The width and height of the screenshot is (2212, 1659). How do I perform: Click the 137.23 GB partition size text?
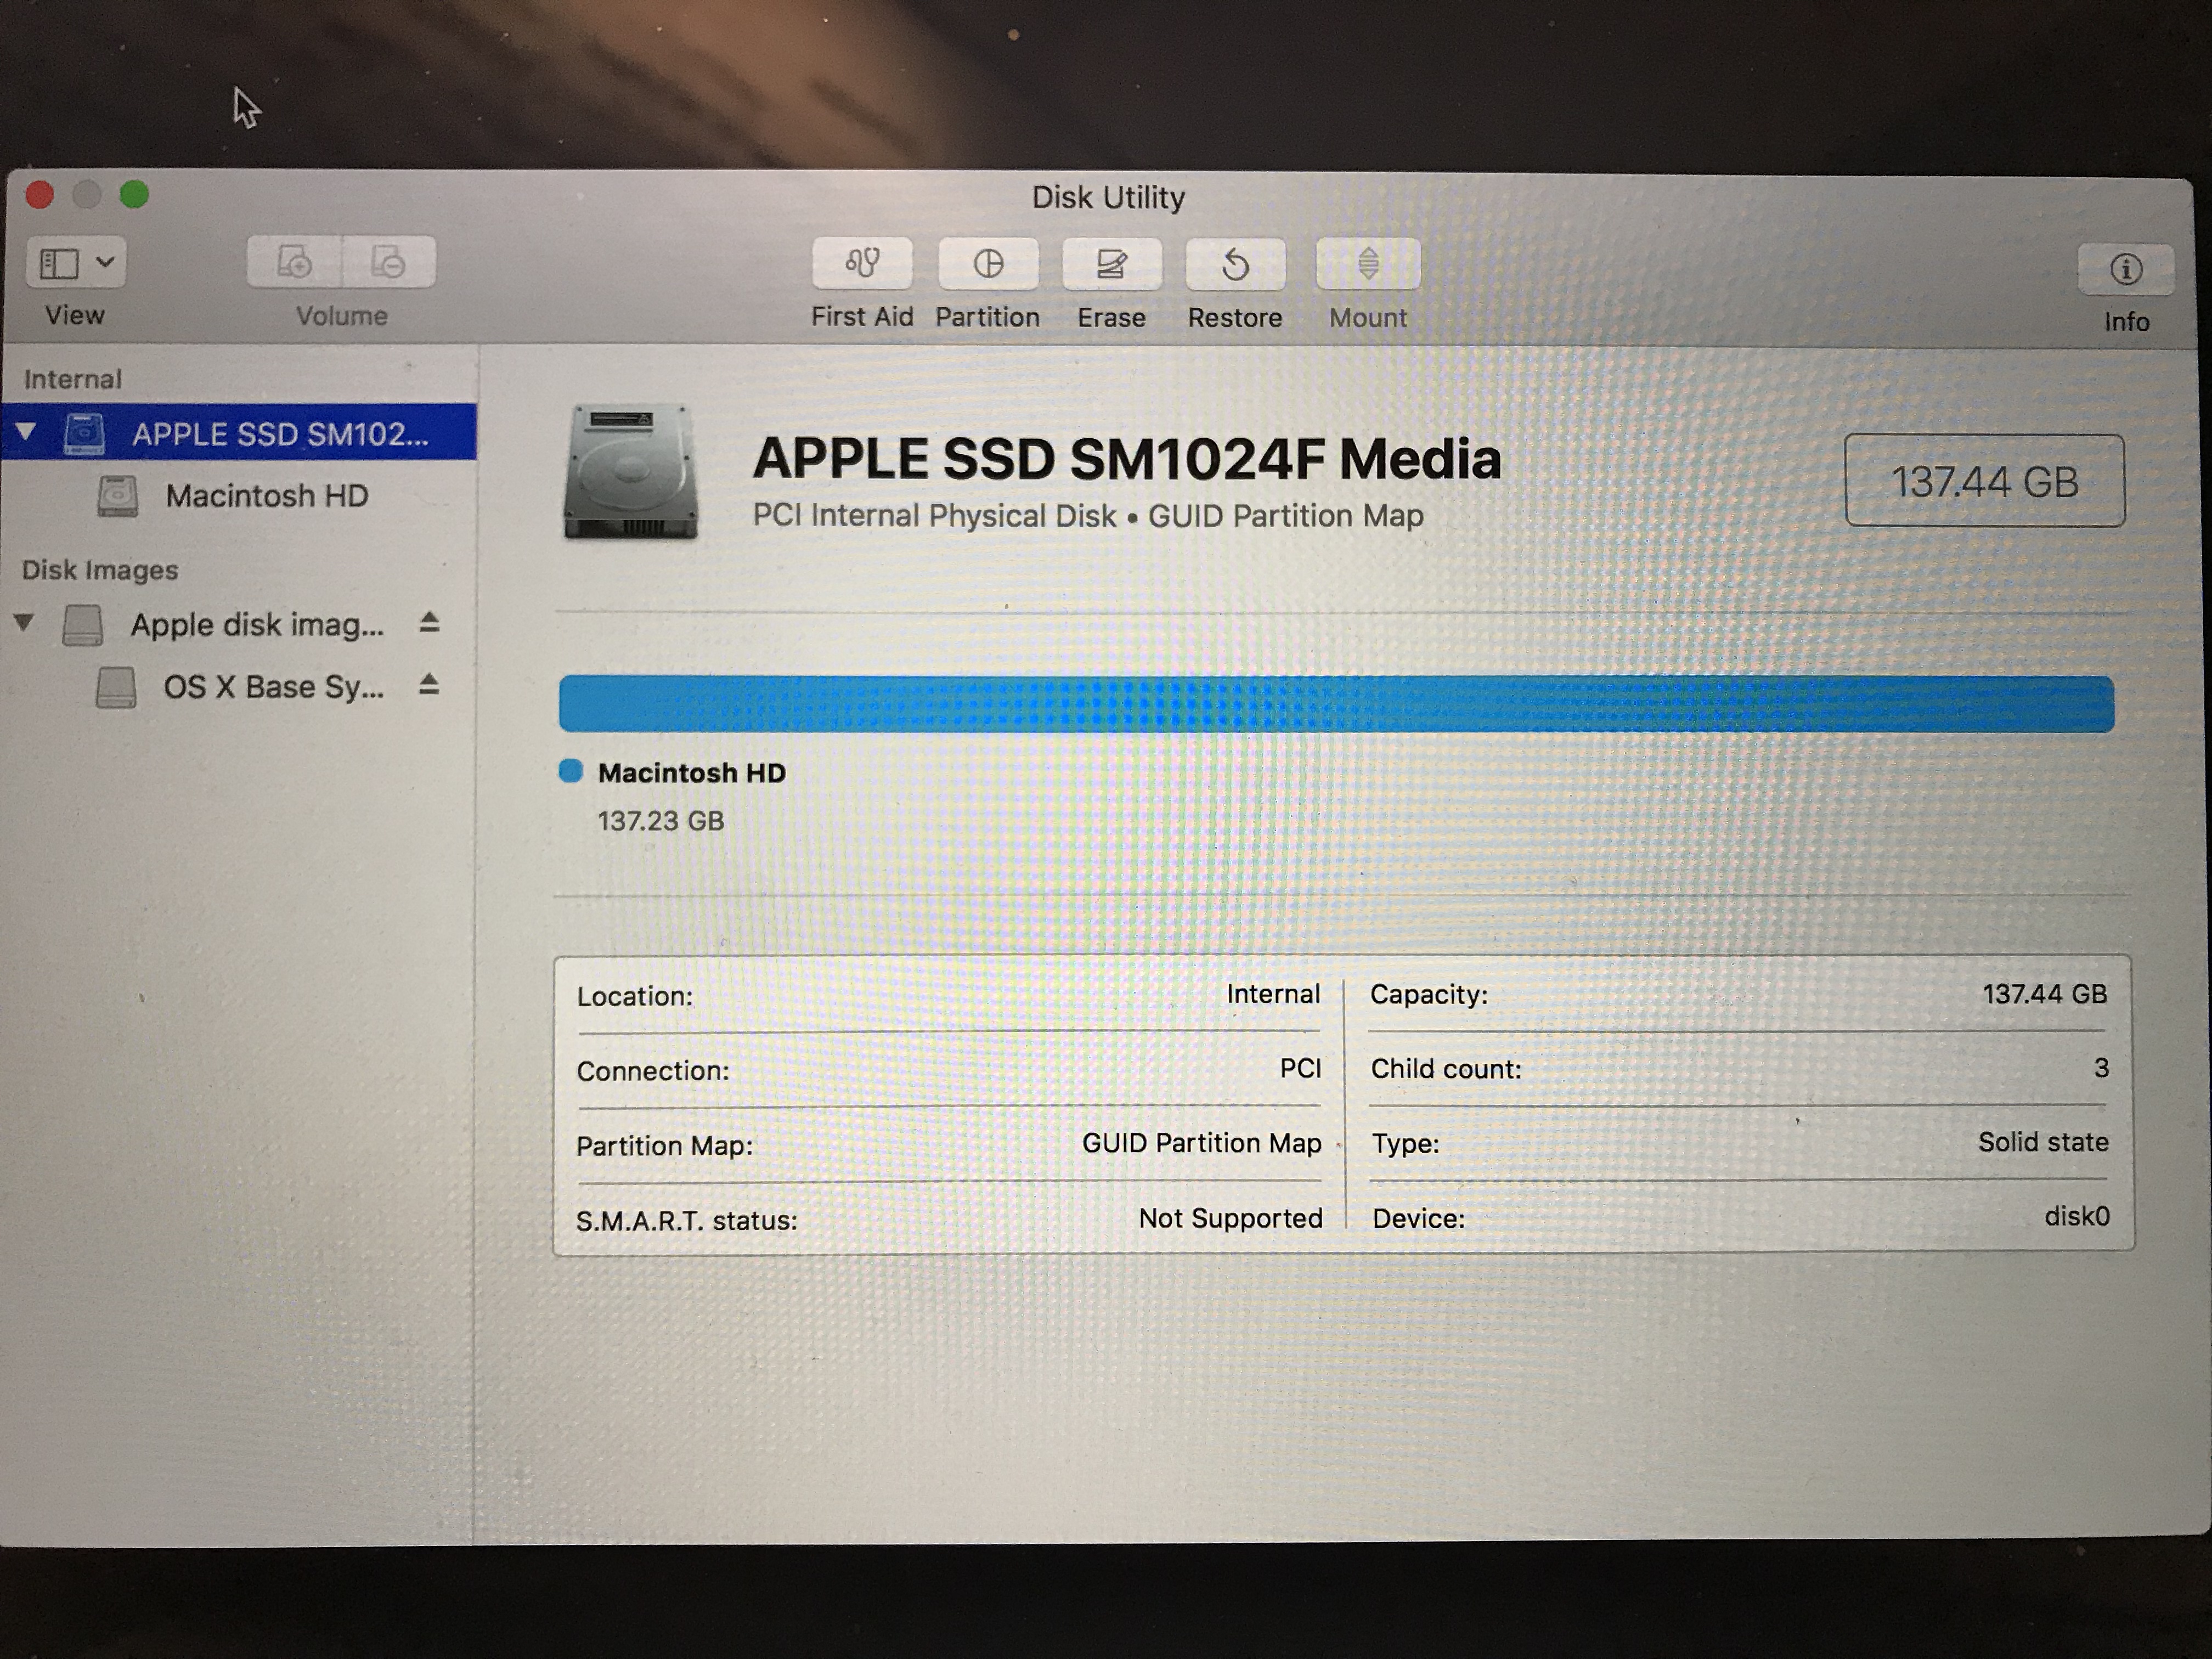[x=660, y=821]
